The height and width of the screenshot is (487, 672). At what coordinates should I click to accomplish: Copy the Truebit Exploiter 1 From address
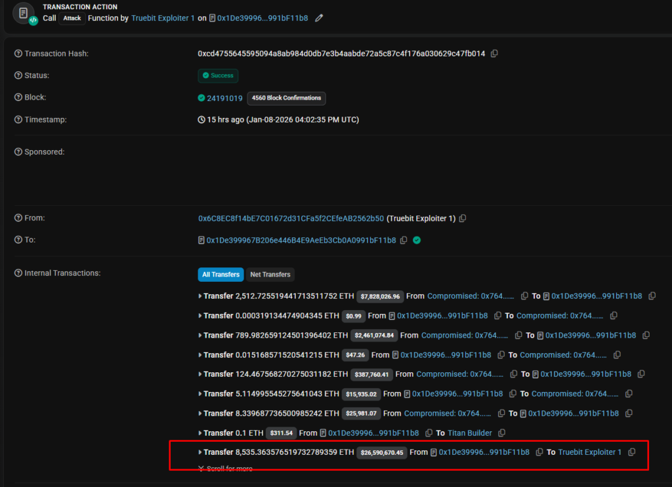463,218
